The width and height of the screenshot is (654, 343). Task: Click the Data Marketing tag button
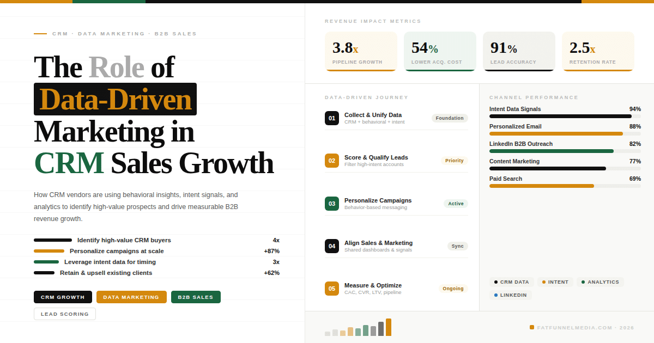click(131, 297)
